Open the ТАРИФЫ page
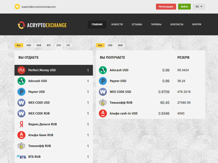Screen dimensions: 218x163 (156, 24)
